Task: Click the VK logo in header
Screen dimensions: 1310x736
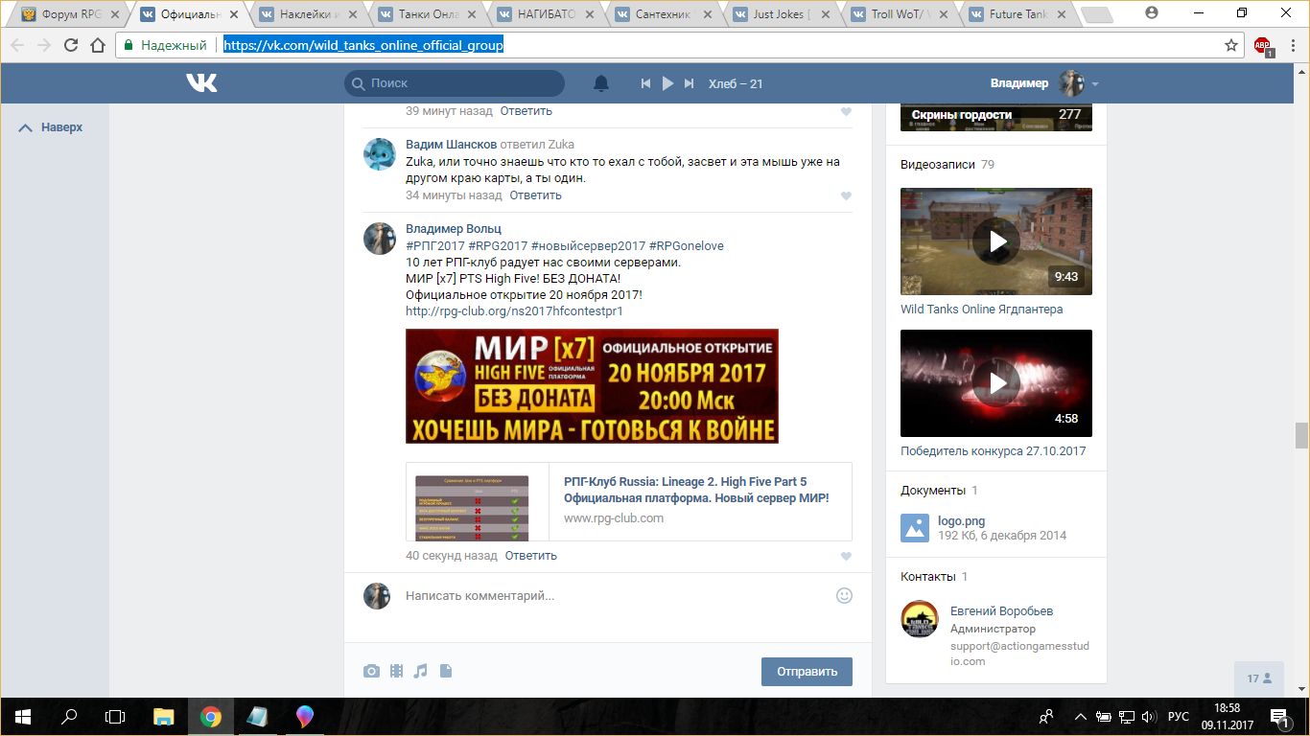Action: (x=201, y=83)
